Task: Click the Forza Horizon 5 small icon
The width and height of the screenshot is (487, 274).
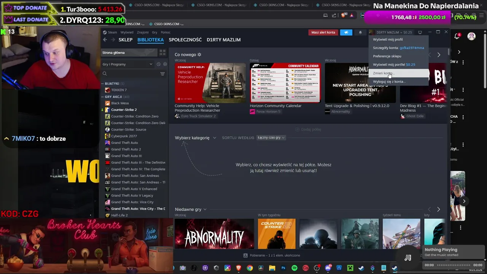Action: coord(252,112)
